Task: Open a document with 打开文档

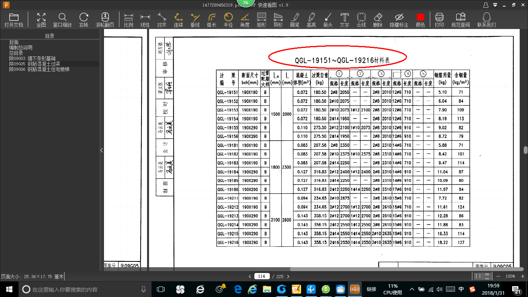Action: pos(14,20)
